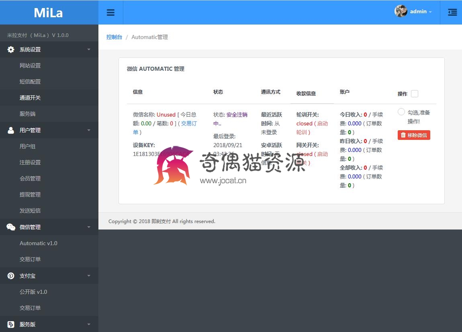The width and height of the screenshot is (462, 332).
Task: Open 提现管理 in the sidebar
Action: 30,195
